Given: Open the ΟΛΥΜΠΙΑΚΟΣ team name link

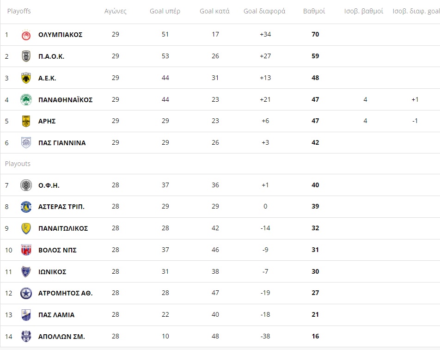Looking at the screenshot, I should [x=61, y=35].
